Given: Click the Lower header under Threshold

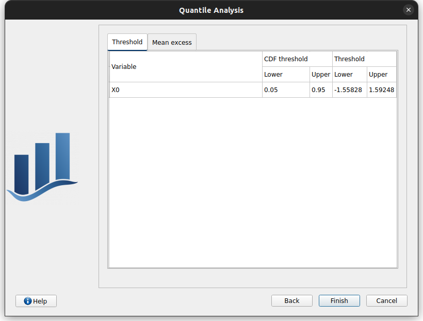Looking at the screenshot, I should [x=349, y=75].
